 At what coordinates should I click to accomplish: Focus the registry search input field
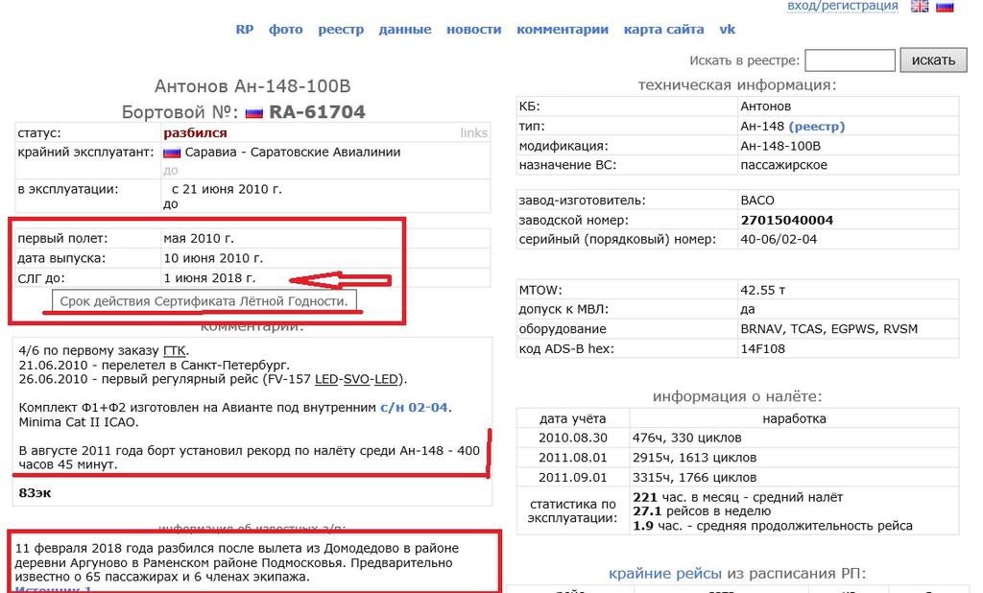point(851,60)
